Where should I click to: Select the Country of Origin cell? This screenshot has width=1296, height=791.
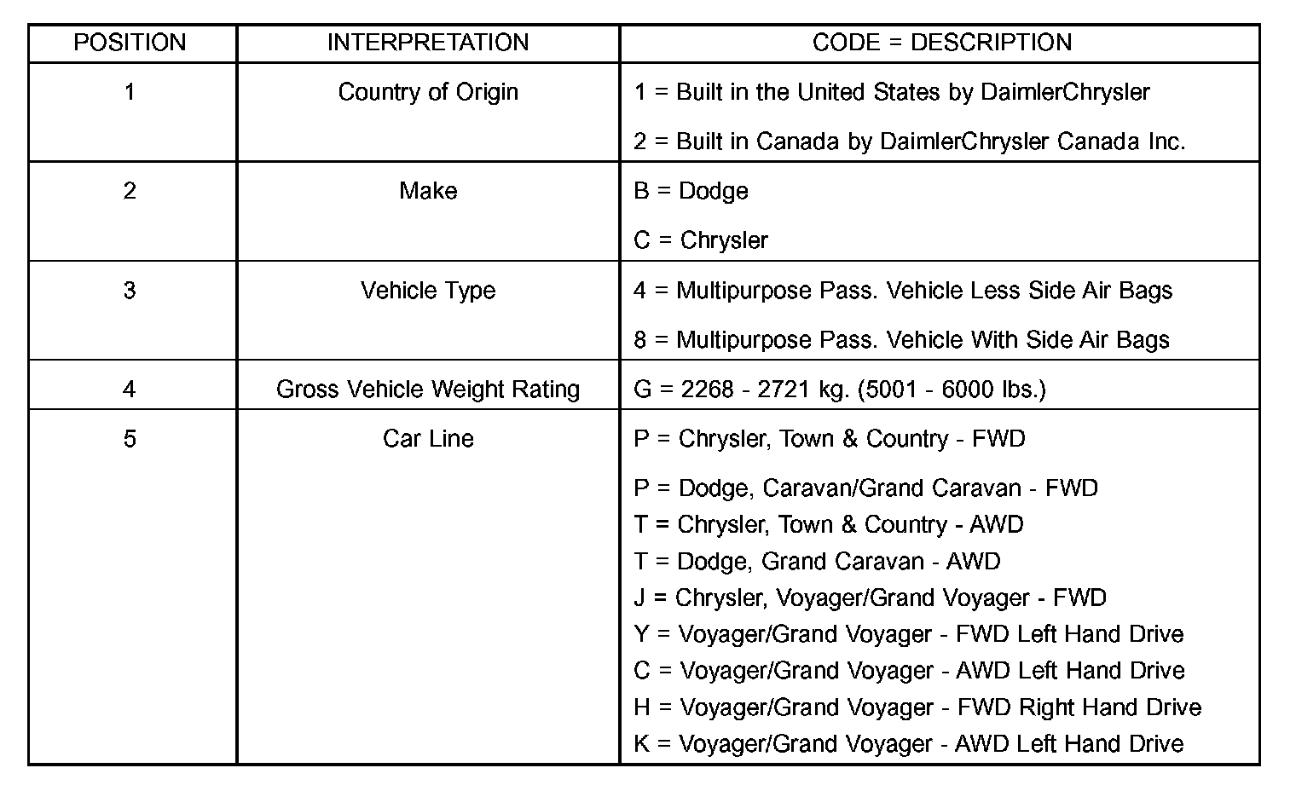(x=428, y=92)
